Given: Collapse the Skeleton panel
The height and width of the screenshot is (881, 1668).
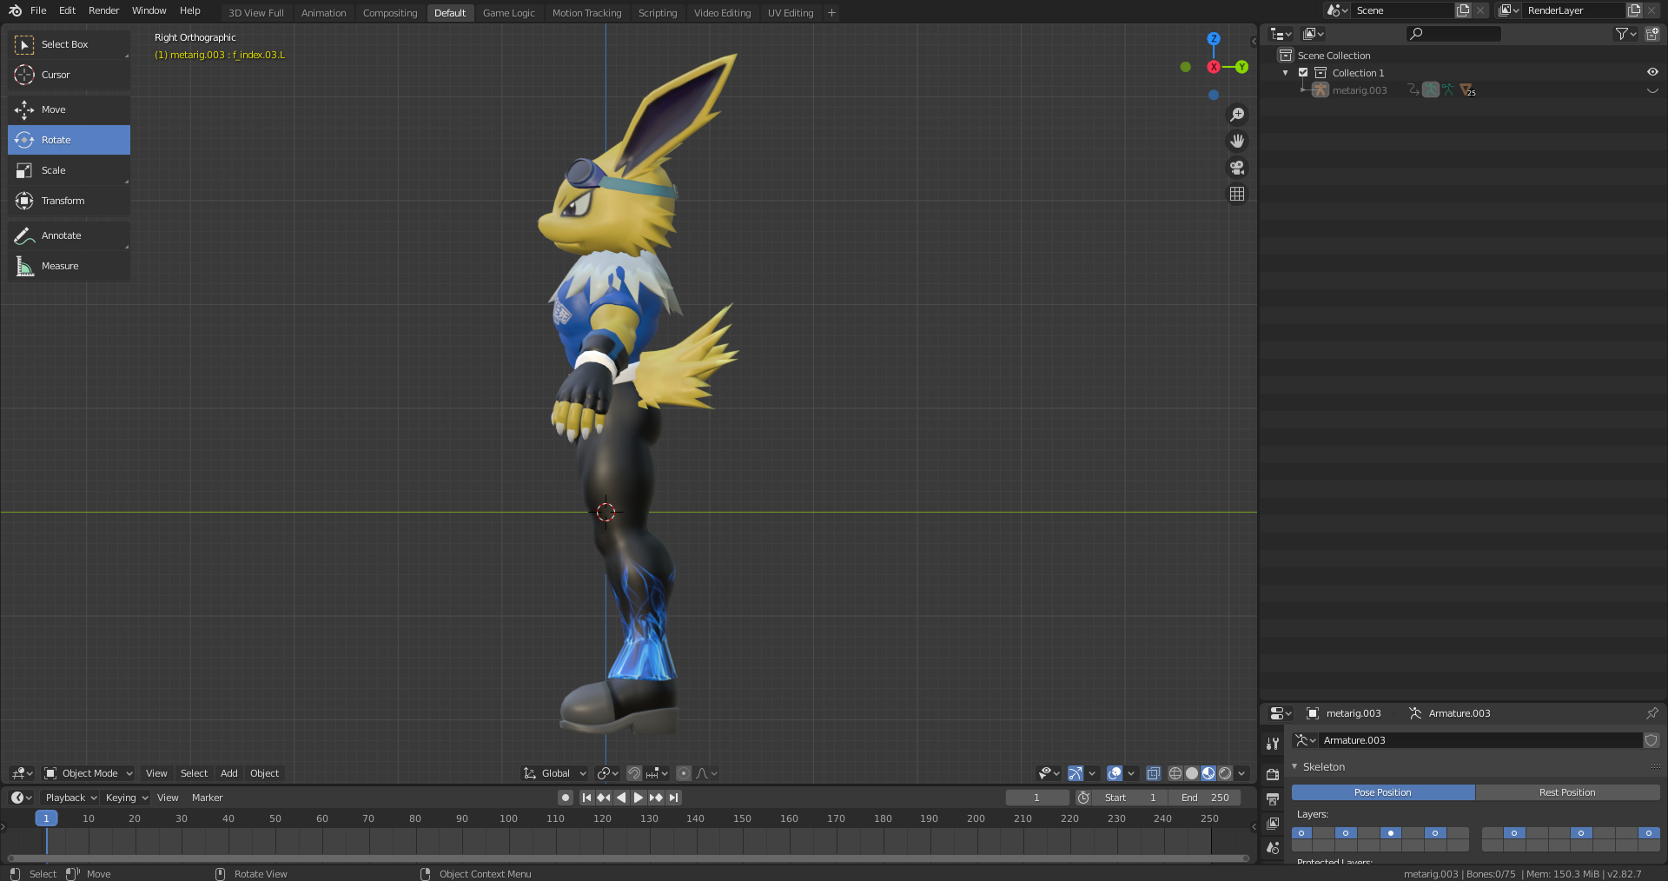Looking at the screenshot, I should tap(1294, 766).
